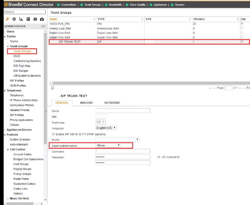This screenshot has width=250, height=205.
Task: Open Hunt Groups under Call Control
Action: pos(21,164)
